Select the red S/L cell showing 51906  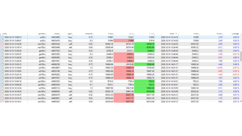click(124, 41)
